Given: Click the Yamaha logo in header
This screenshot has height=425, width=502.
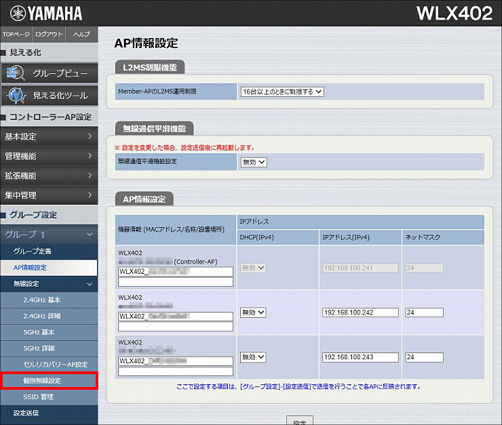Looking at the screenshot, I should [45, 14].
